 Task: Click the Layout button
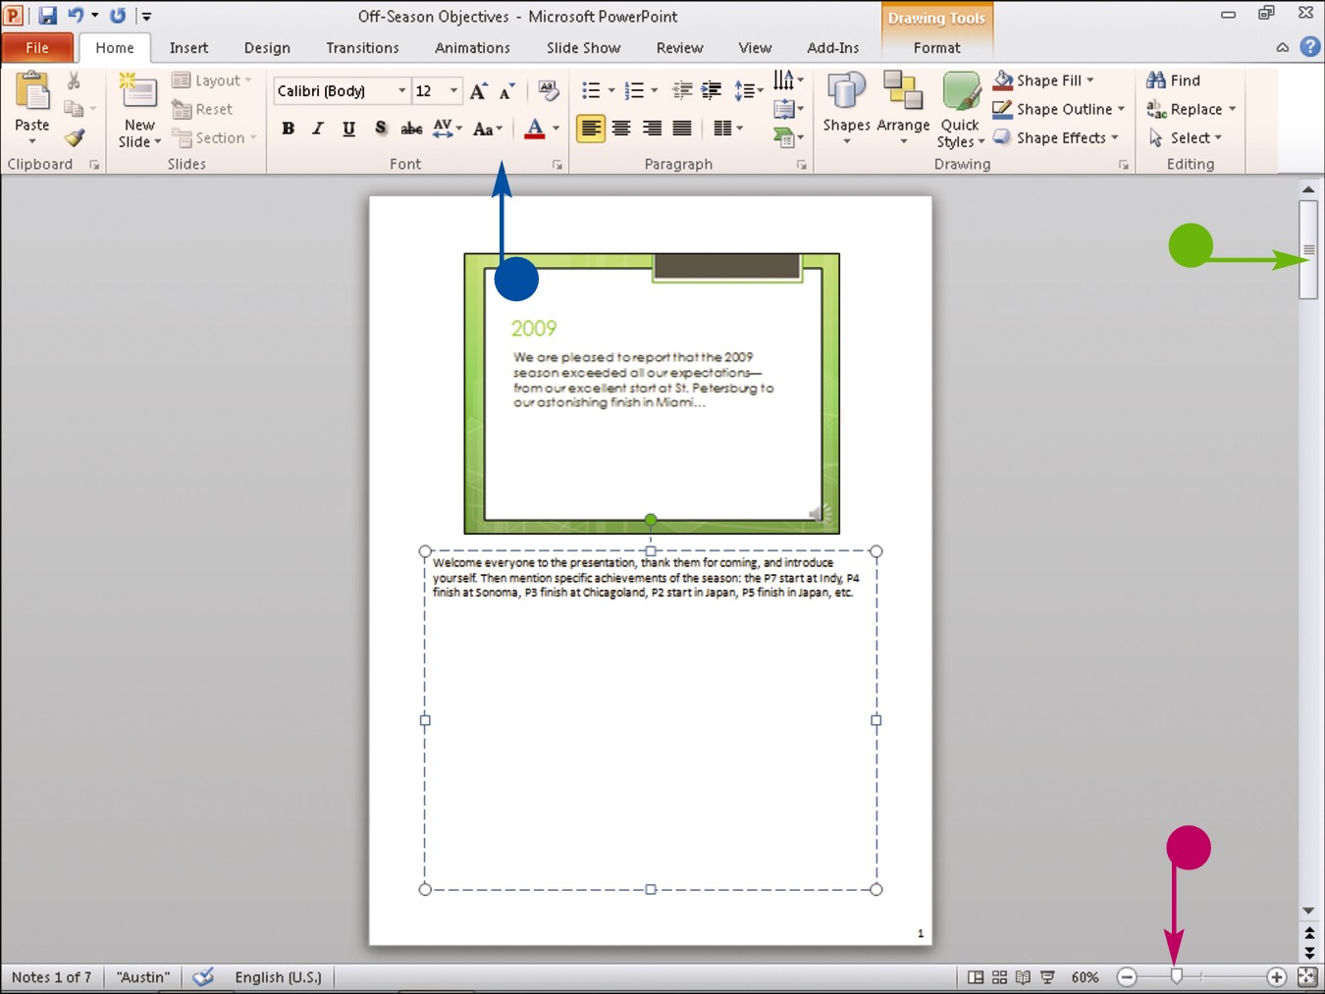click(x=212, y=80)
